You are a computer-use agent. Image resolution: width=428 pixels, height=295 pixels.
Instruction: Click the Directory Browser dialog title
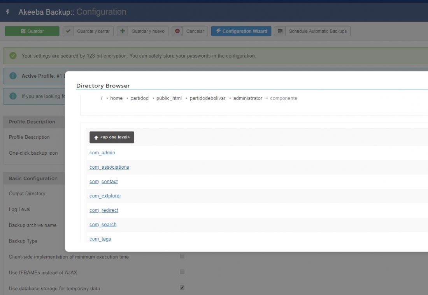pyautogui.click(x=103, y=86)
